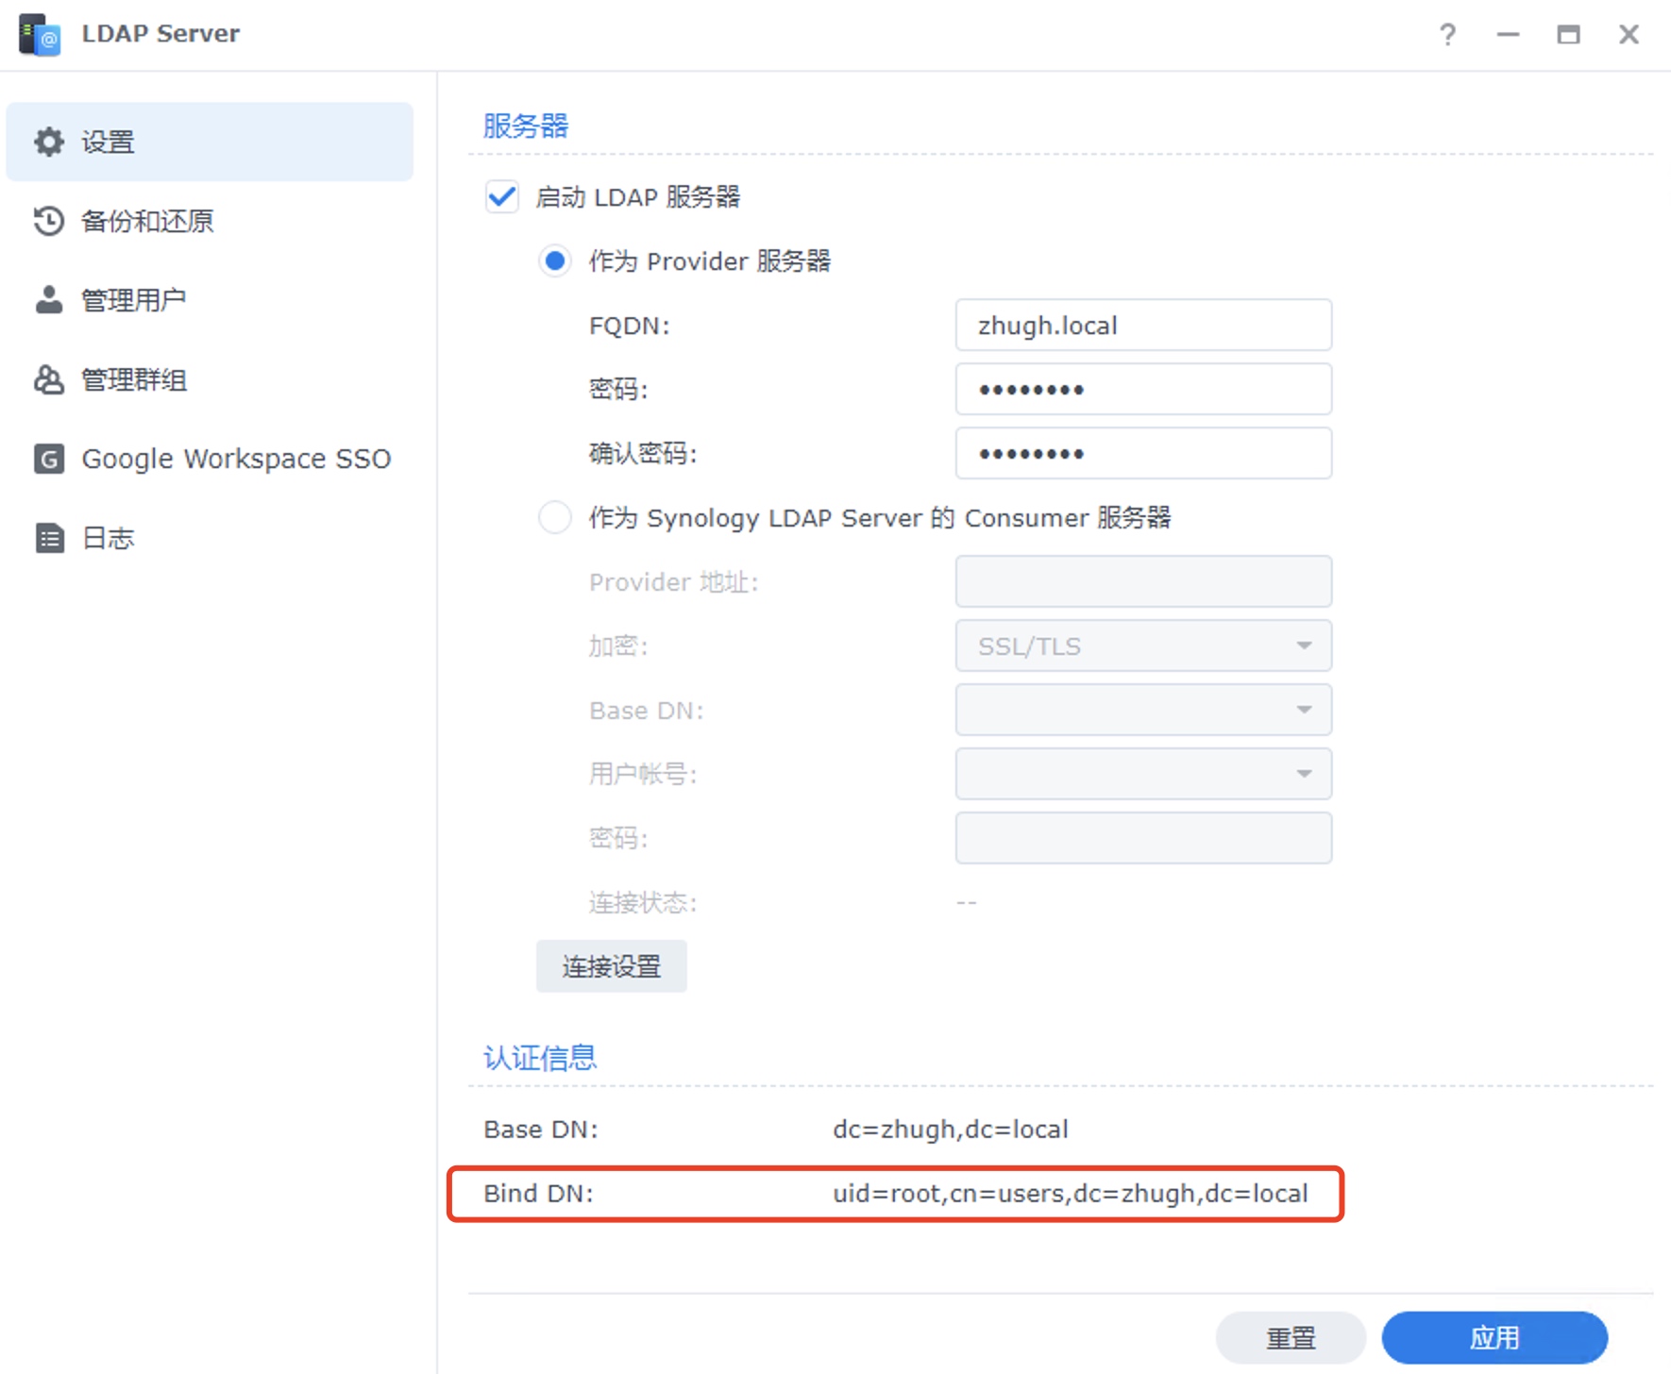This screenshot has width=1671, height=1374.
Task: Toggle 启动 LDAP 服务器 checkbox
Action: [x=502, y=197]
